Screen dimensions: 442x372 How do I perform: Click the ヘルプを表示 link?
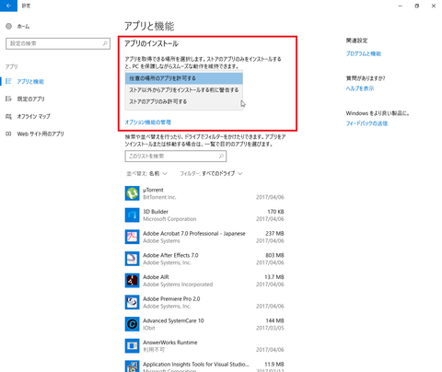click(x=360, y=88)
